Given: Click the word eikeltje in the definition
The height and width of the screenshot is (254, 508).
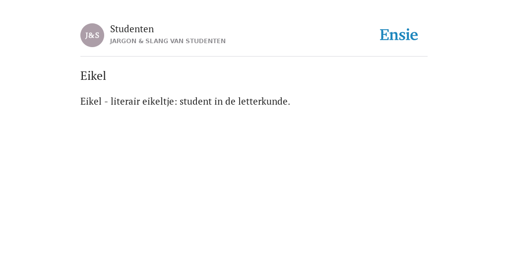Looking at the screenshot, I should 160,102.
